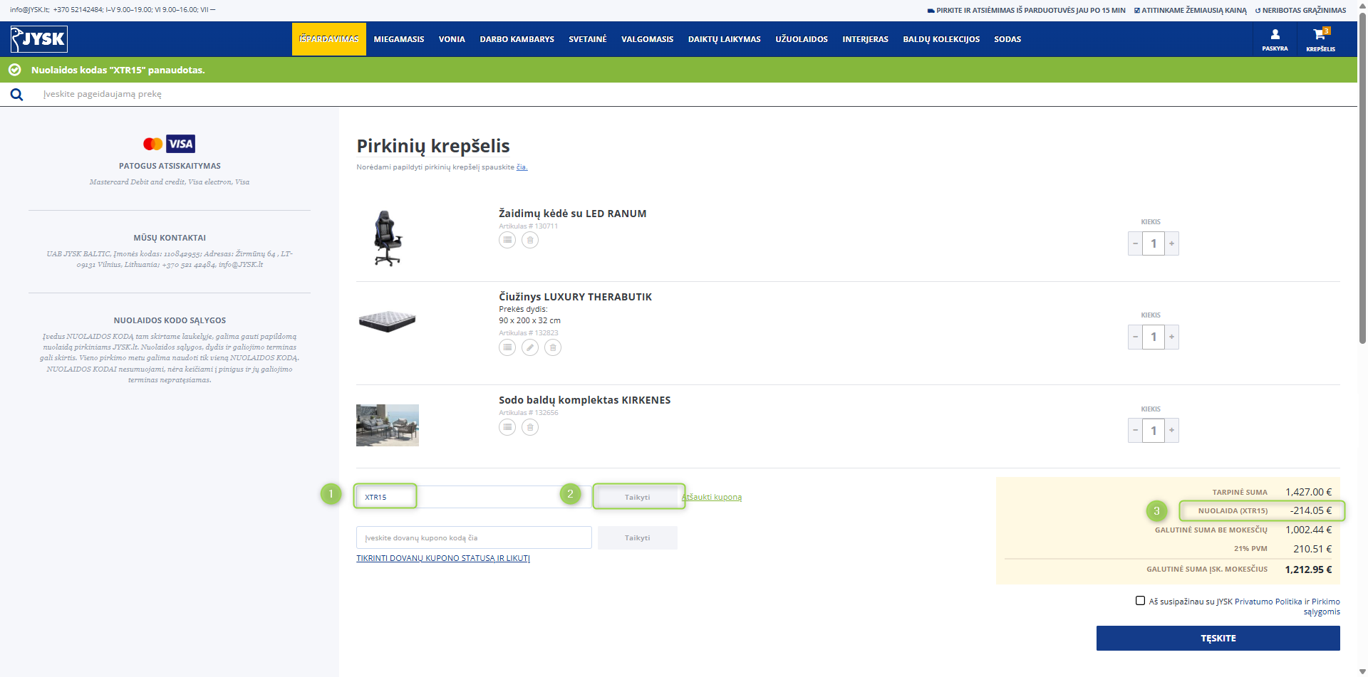Click the 'čia' link under Pirkinių krepšelis
Image resolution: width=1368 pixels, height=677 pixels.
522,167
